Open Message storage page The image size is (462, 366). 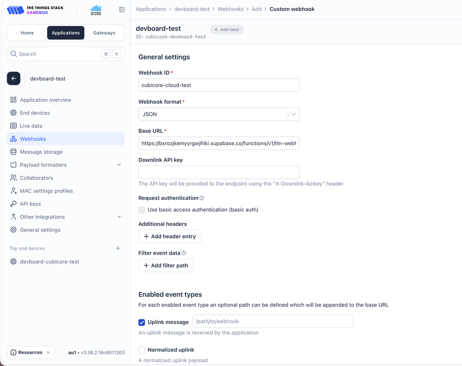click(x=66, y=152)
